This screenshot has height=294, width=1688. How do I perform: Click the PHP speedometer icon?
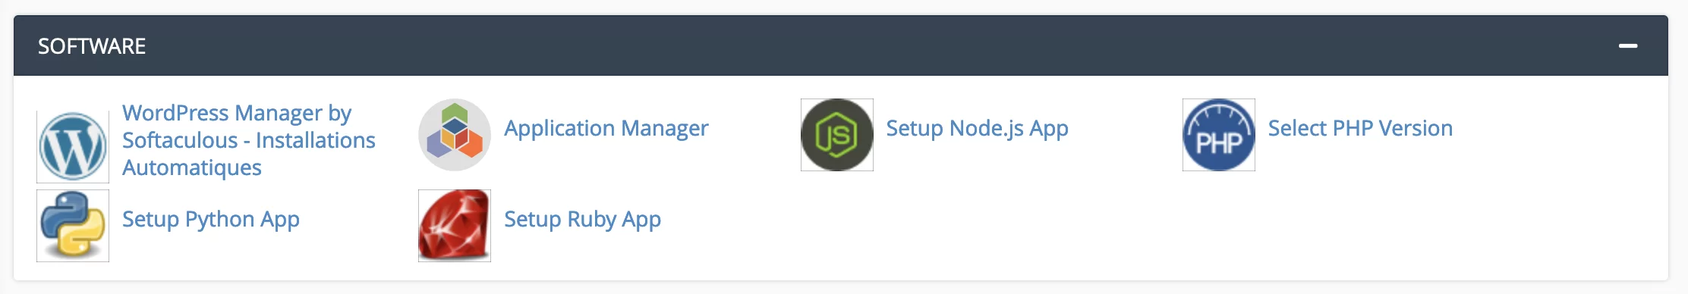[1219, 135]
